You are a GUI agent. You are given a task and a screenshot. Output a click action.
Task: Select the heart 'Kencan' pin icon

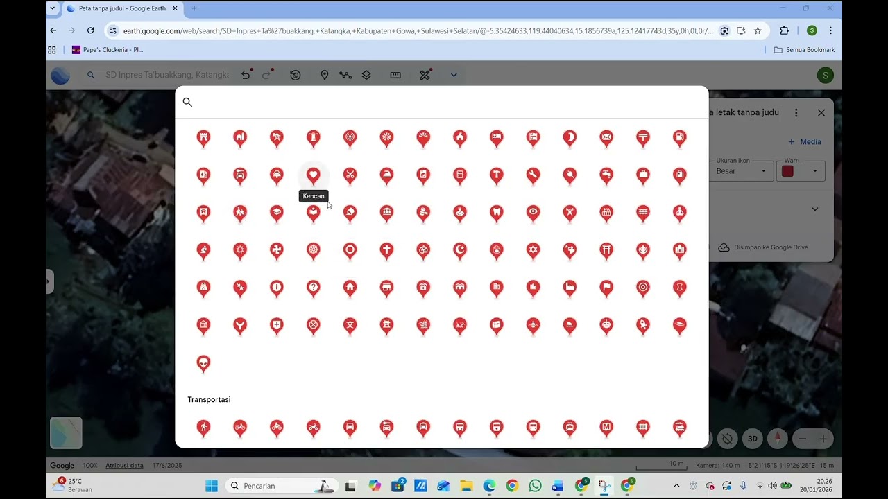pos(313,175)
